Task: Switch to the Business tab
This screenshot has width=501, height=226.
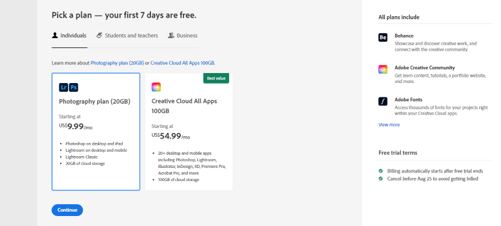Action: coord(183,36)
